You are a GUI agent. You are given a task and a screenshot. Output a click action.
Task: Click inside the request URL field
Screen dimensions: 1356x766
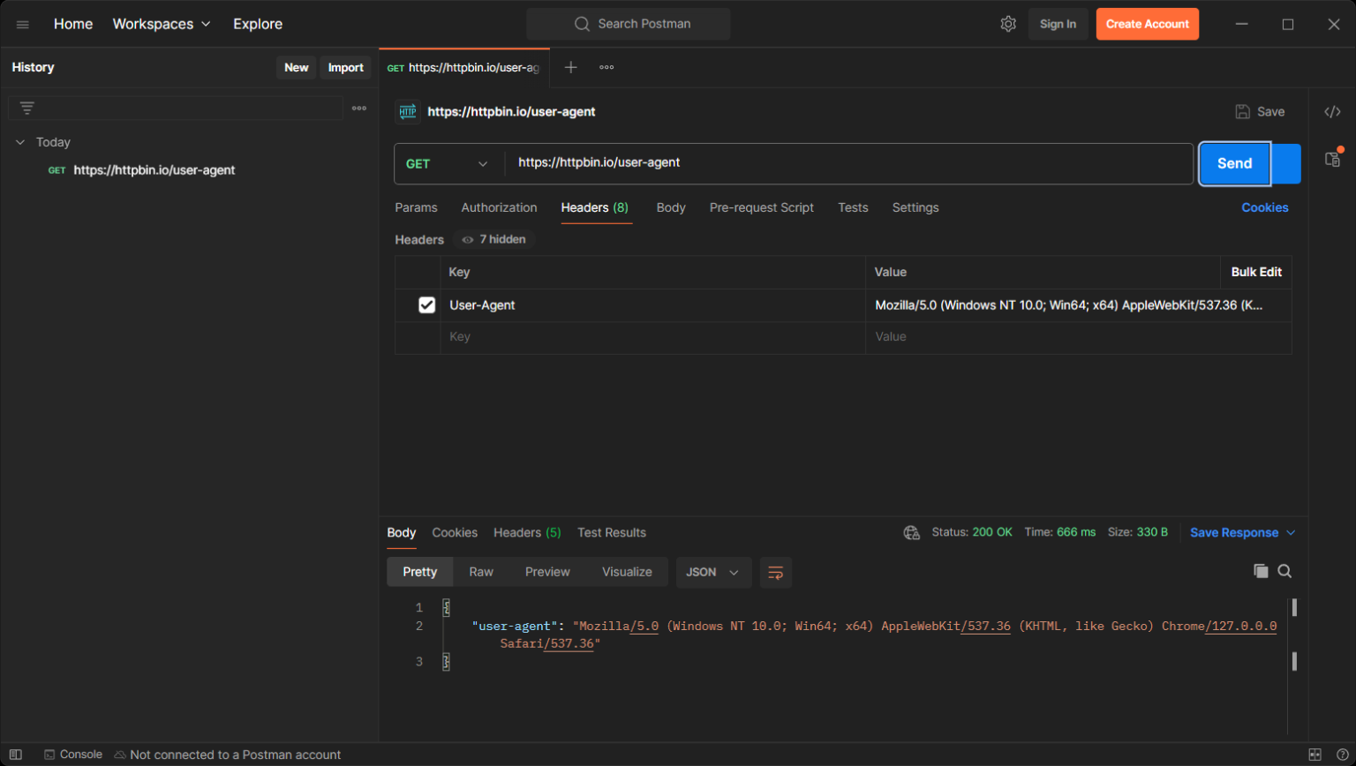(795, 162)
